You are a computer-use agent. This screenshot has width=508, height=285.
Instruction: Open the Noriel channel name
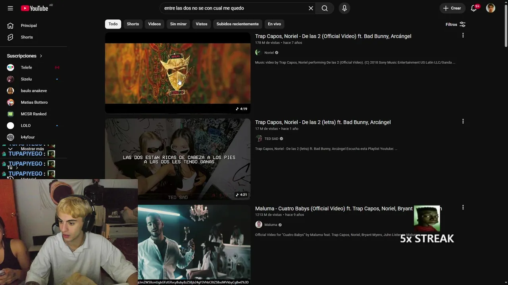(269, 53)
